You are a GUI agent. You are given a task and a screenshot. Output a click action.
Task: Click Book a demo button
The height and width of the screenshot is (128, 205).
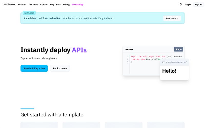pyautogui.click(x=60, y=68)
